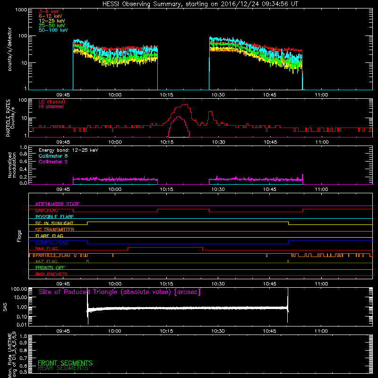
Task: Click the HI channel legend label
Action: (51, 107)
